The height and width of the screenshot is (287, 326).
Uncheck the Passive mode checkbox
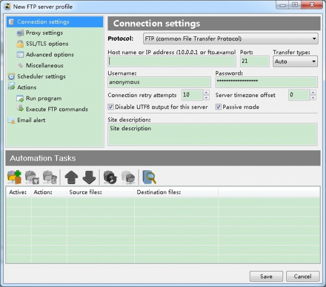point(219,107)
